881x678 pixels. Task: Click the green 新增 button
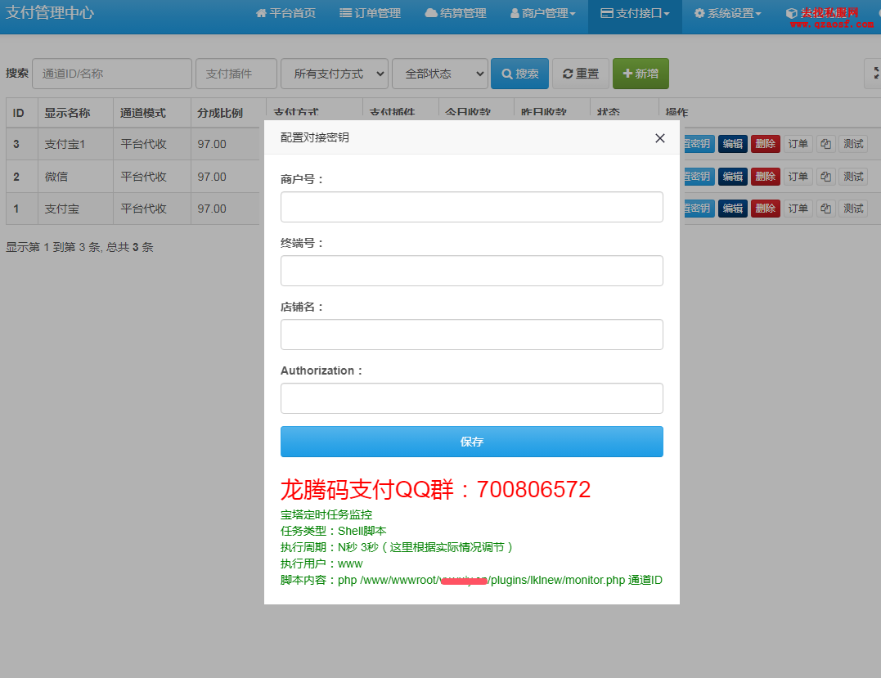click(641, 74)
